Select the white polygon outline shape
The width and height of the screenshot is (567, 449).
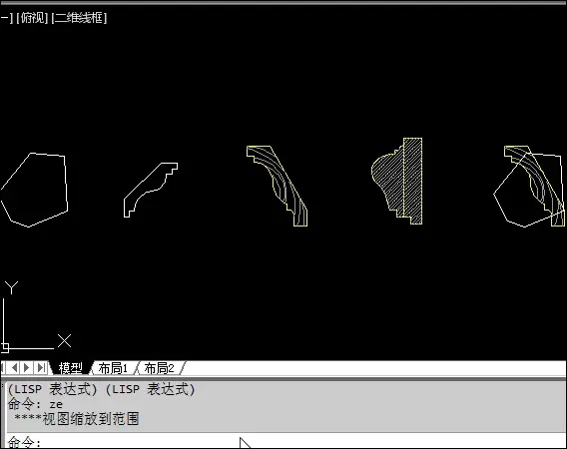(x=34, y=190)
